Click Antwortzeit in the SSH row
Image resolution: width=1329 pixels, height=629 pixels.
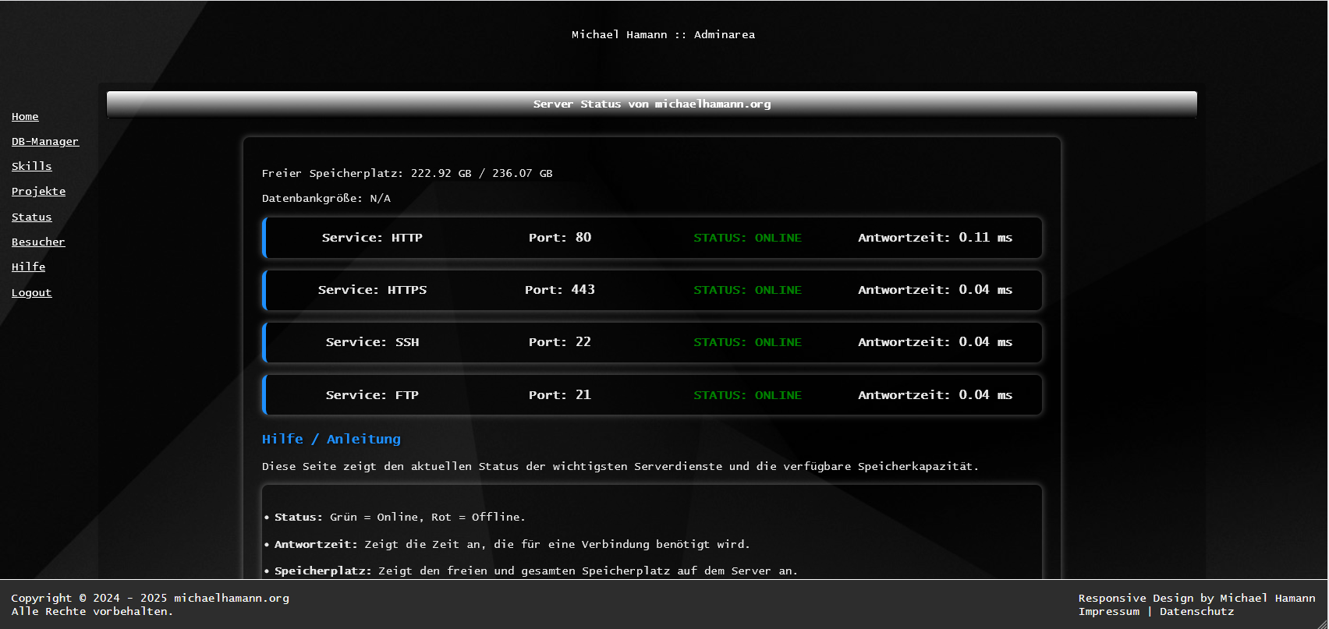(x=935, y=342)
